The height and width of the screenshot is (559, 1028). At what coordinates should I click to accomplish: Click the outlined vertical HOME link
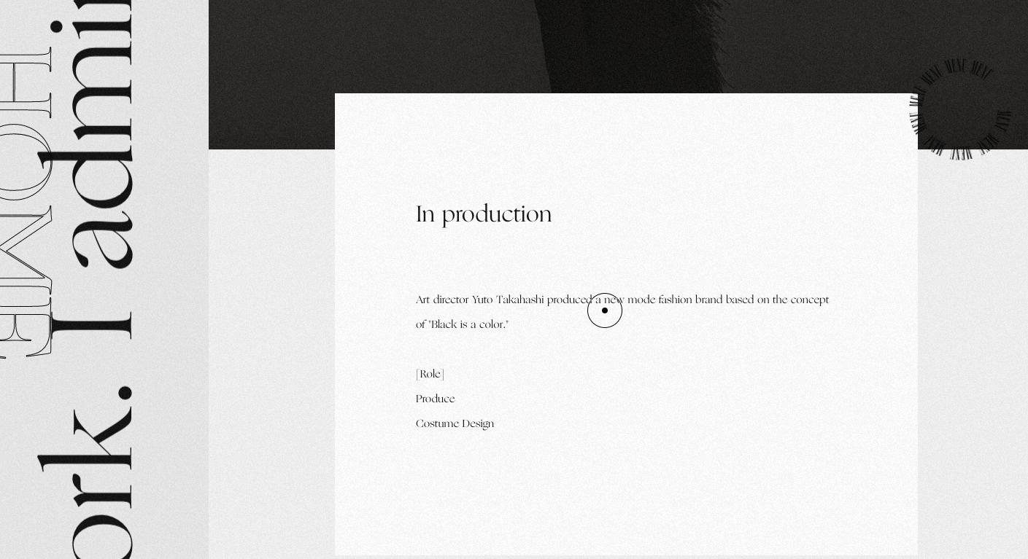[x=26, y=203]
